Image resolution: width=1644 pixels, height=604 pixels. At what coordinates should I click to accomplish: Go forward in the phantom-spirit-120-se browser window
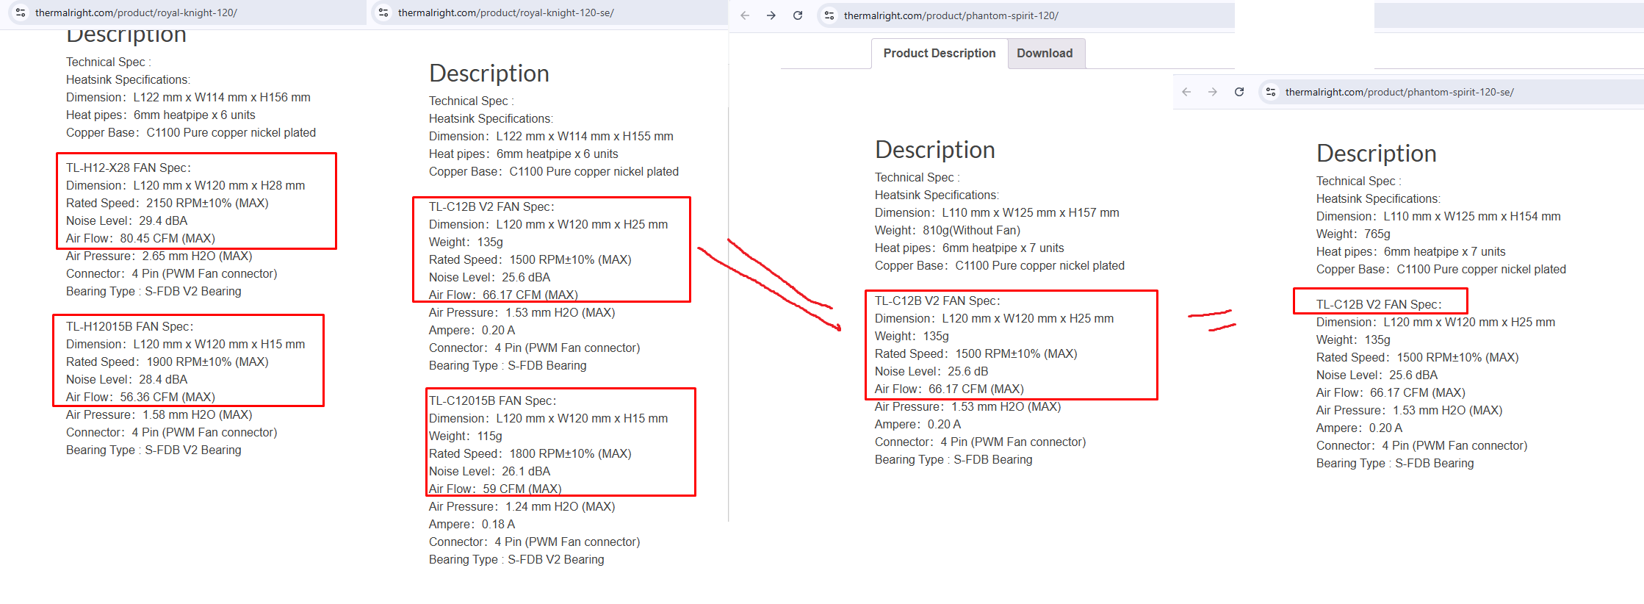(1213, 92)
